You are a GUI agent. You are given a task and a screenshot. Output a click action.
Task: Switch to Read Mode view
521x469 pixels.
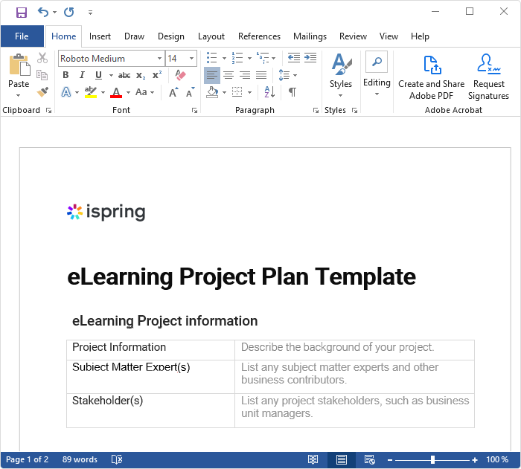point(313,459)
